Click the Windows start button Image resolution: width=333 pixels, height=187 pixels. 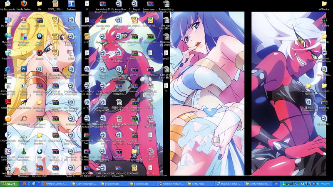(10, 184)
